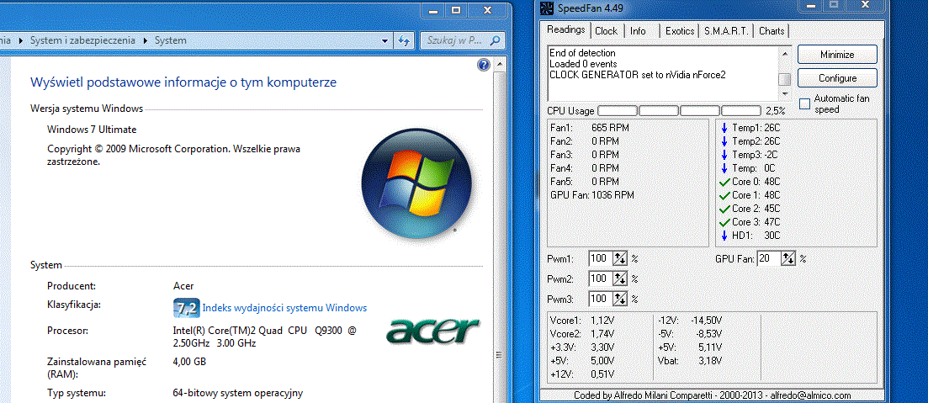
Task: Open the S.M.A.R.T. tab
Action: point(727,31)
